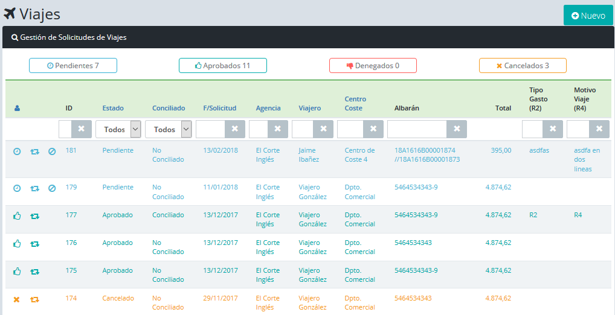Focus the Tipo Gasto filter input field

click(x=532, y=129)
